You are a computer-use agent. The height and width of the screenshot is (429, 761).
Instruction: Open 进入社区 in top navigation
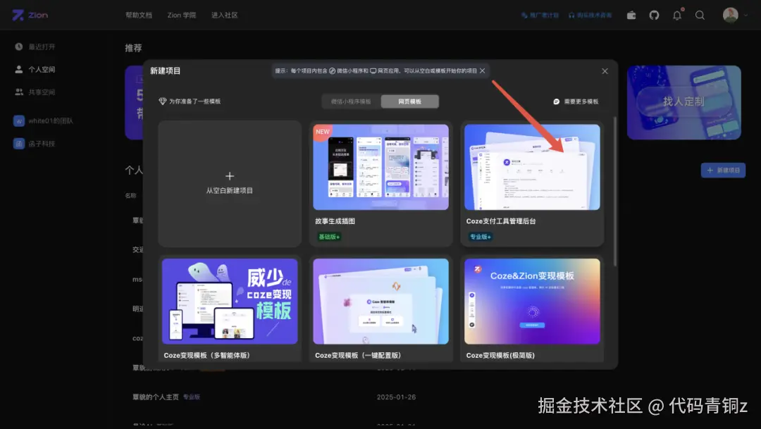(x=224, y=15)
